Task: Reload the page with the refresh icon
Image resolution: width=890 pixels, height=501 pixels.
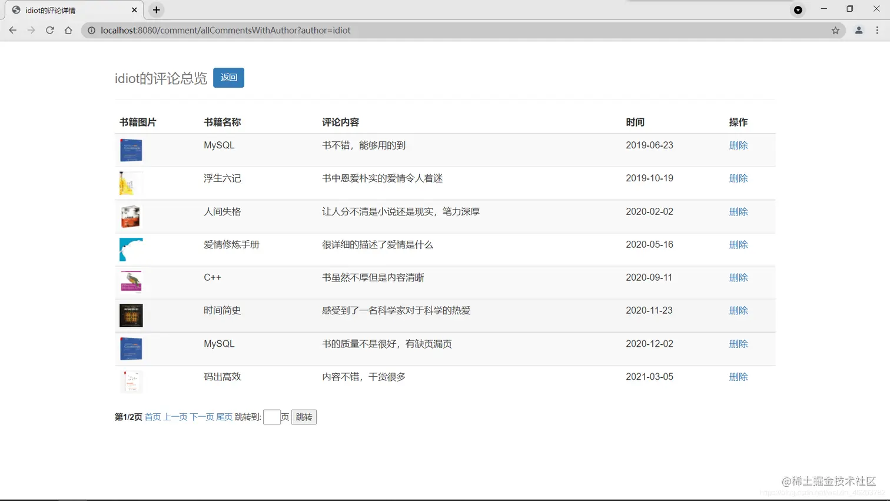Action: (x=49, y=30)
